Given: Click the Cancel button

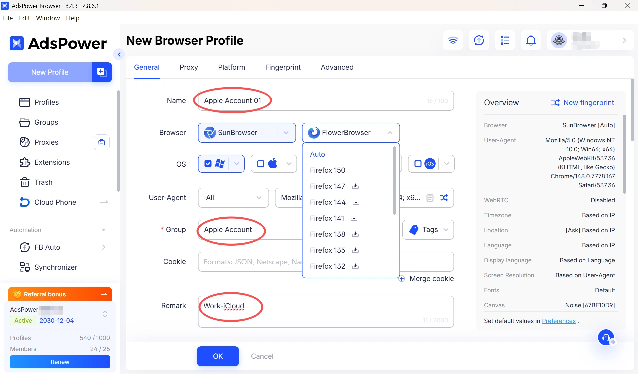Looking at the screenshot, I should point(262,356).
